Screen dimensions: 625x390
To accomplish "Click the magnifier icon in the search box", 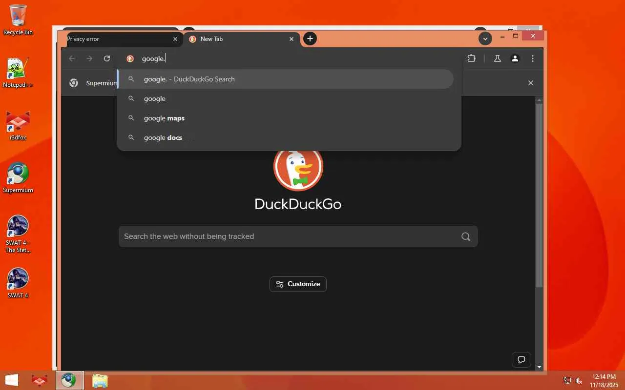I will 466,236.
